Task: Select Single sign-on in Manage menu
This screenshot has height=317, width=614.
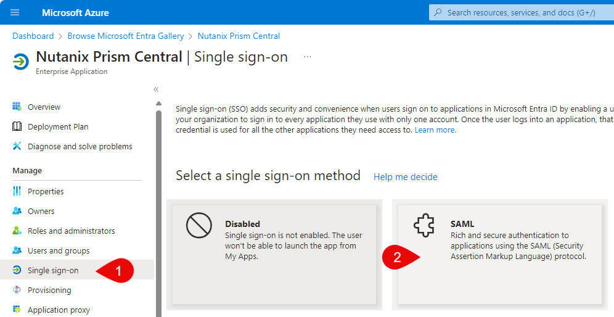Action: pos(53,270)
